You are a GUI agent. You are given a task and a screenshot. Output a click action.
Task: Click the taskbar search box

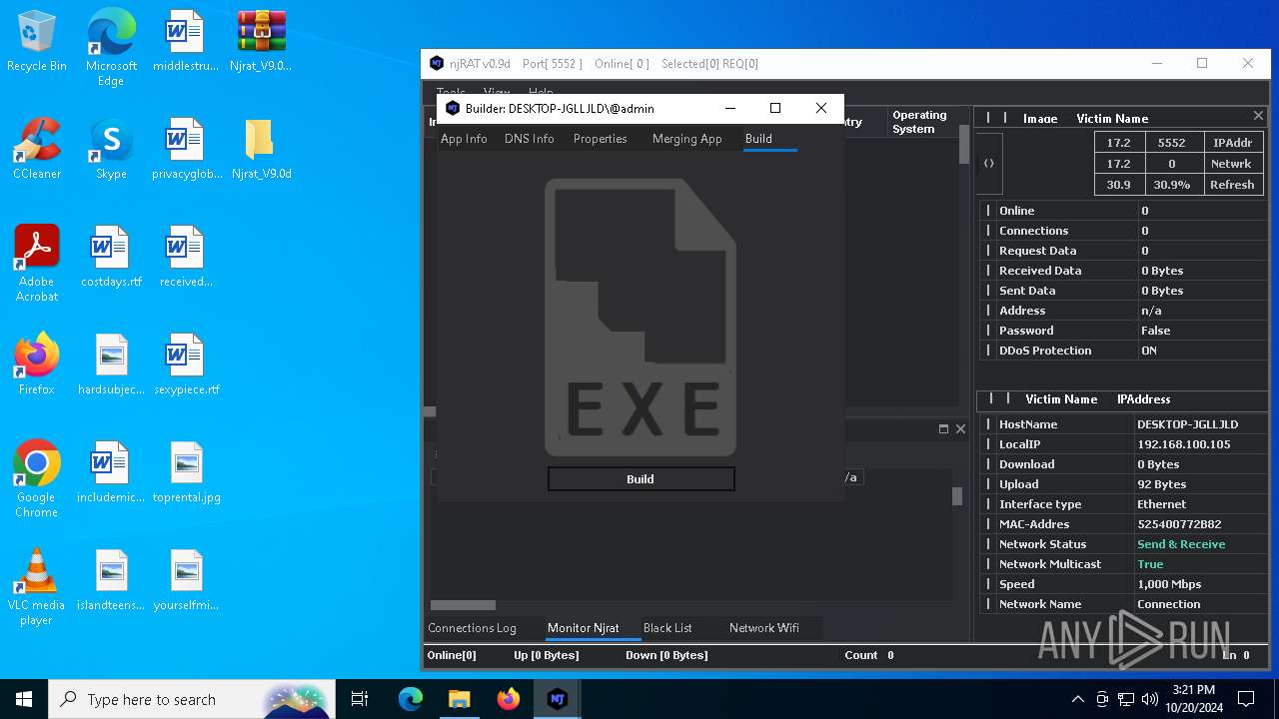click(192, 699)
